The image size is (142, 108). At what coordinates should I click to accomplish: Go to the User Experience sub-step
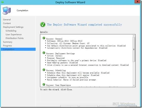coord(13,34)
